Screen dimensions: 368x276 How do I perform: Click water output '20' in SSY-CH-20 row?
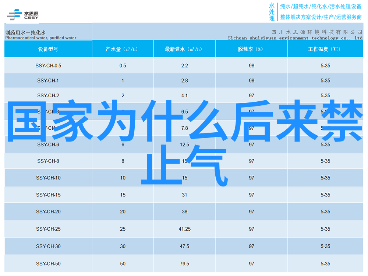123,212
